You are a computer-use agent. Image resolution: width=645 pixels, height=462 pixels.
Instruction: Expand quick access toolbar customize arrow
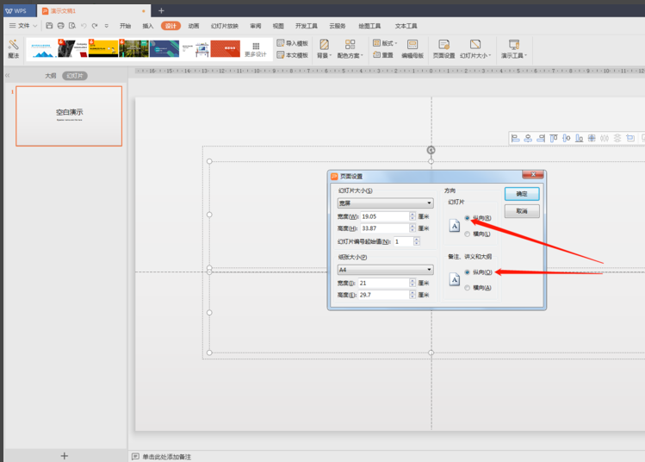tap(107, 26)
